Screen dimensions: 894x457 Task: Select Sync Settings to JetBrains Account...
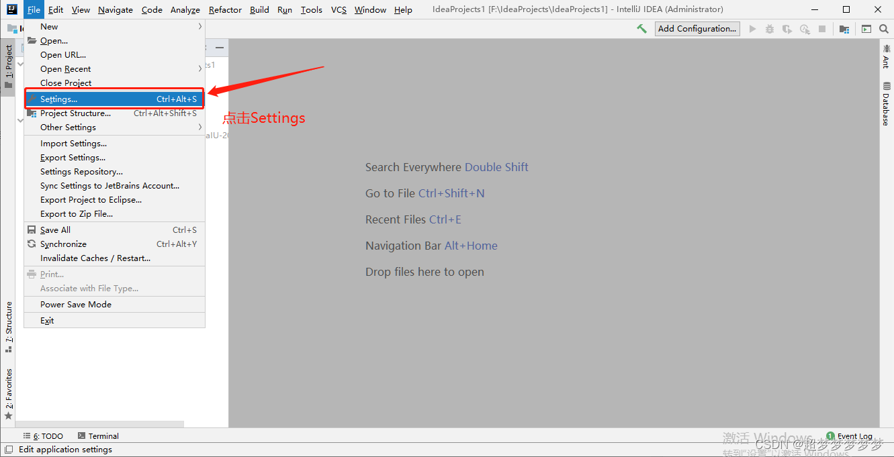click(114, 186)
